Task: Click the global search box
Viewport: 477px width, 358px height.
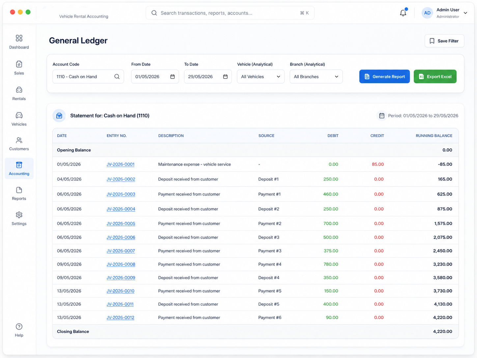Action: (230, 13)
